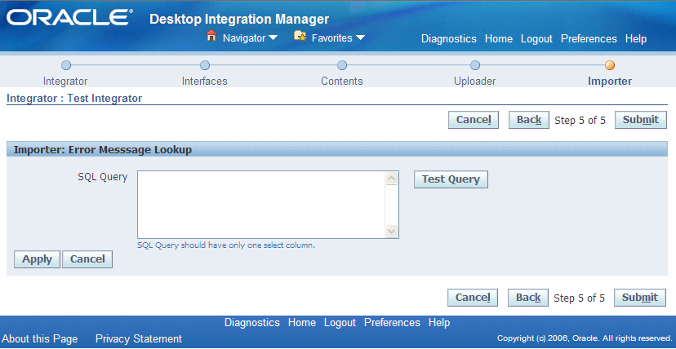Select the Contents step circle
The width and height of the screenshot is (676, 349).
click(x=342, y=65)
